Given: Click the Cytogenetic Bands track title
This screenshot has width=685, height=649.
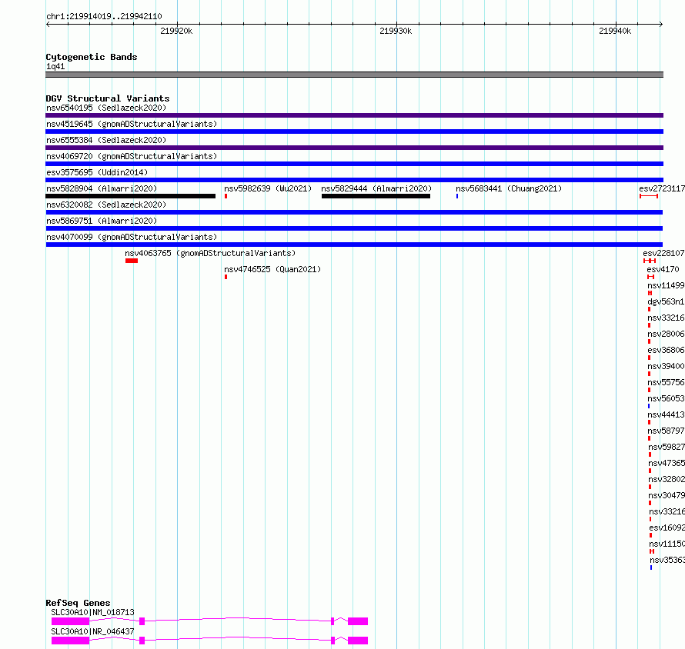Looking at the screenshot, I should (x=92, y=57).
